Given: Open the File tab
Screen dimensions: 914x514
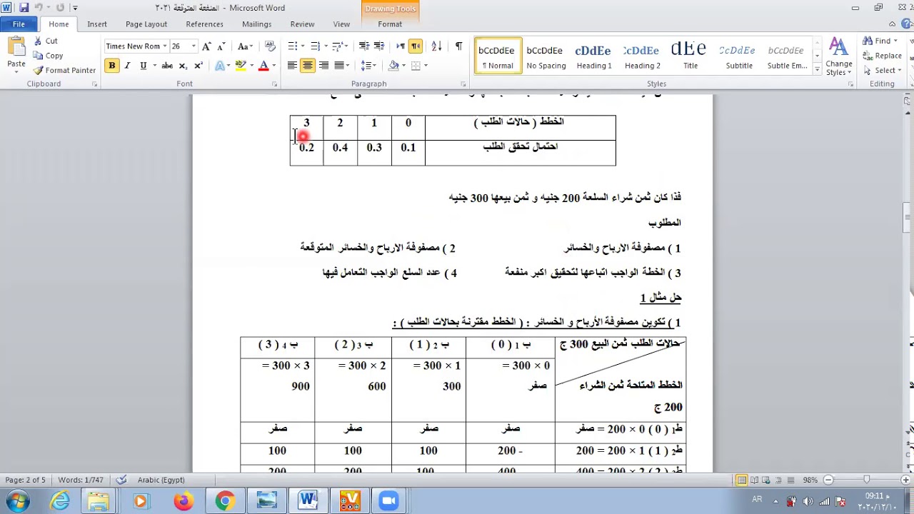Looking at the screenshot, I should pos(19,24).
